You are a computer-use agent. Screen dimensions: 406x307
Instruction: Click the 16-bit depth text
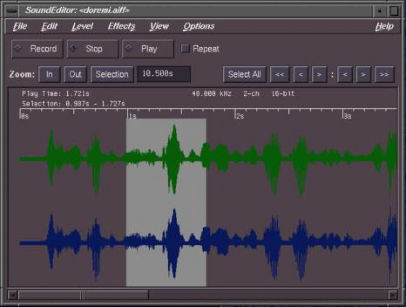point(283,94)
